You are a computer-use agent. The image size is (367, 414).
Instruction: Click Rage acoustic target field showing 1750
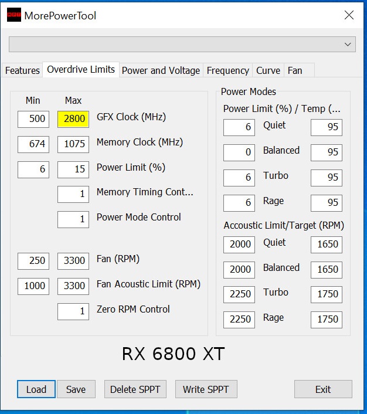coord(327,320)
